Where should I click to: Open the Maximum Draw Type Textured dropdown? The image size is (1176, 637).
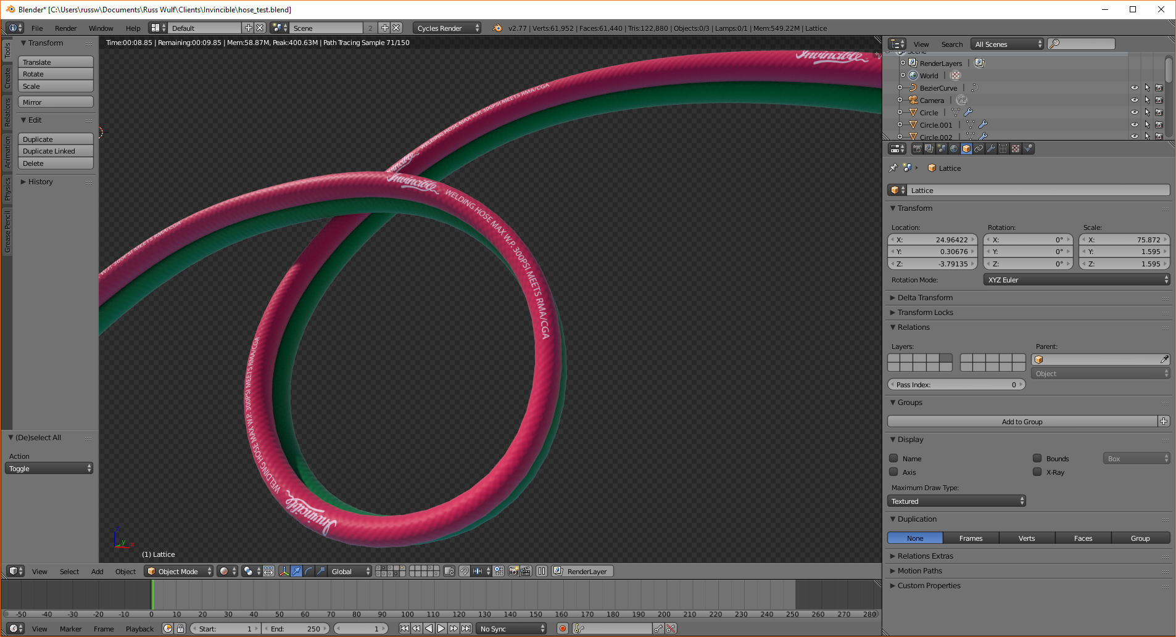coord(956,501)
